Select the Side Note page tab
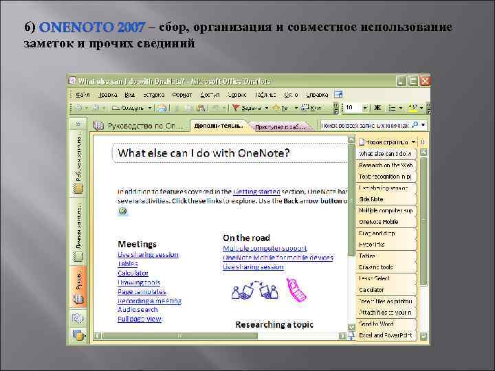Screen dimensions: 495x371 [386, 199]
